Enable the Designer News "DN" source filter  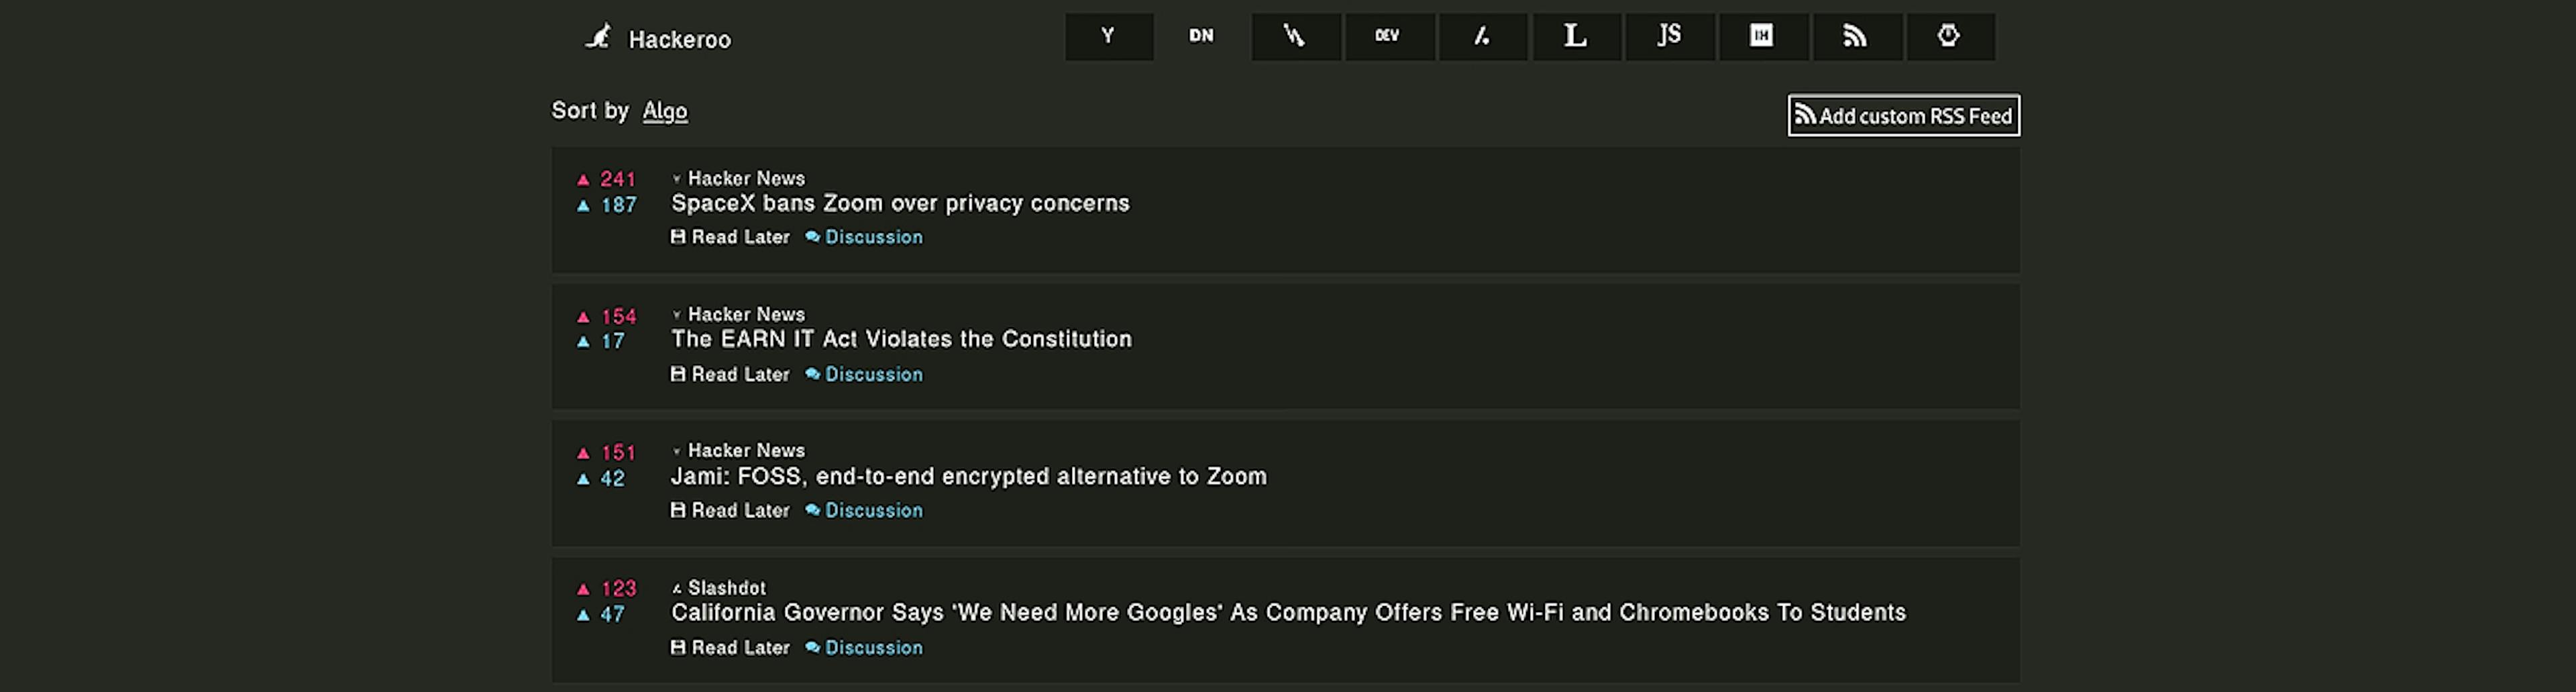coord(1201,37)
